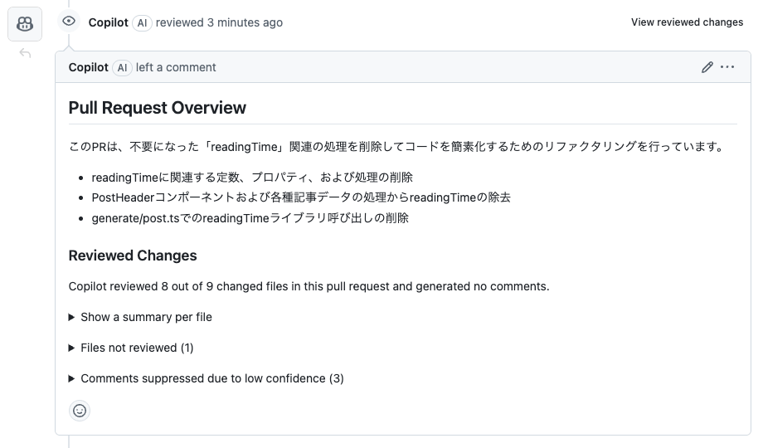Click the generate/post.ts bullet item
The width and height of the screenshot is (763, 448).
[x=250, y=218]
